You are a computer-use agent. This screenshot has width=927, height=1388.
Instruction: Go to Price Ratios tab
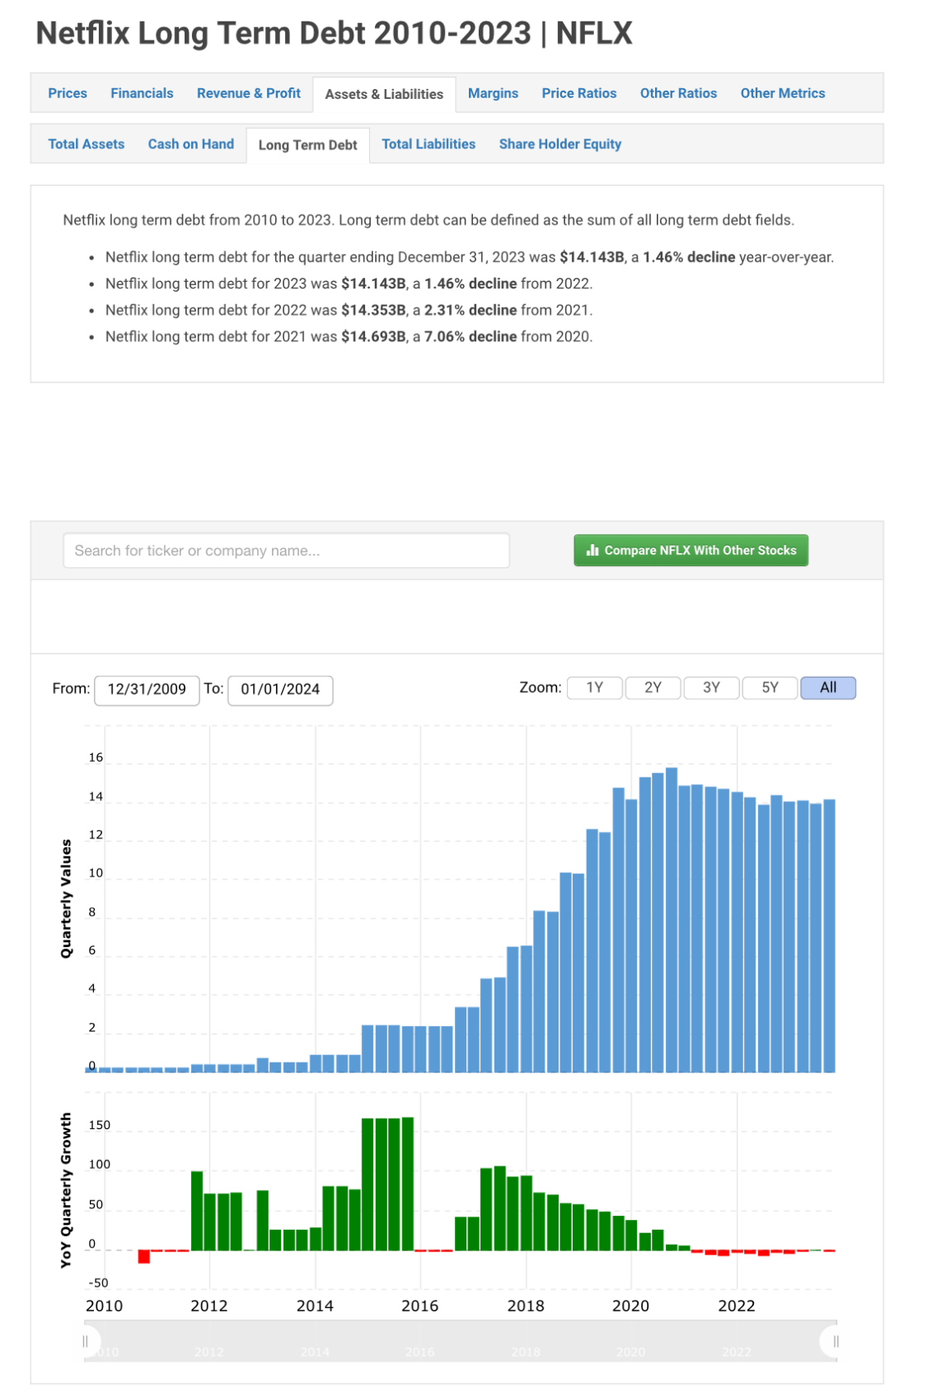tap(579, 93)
